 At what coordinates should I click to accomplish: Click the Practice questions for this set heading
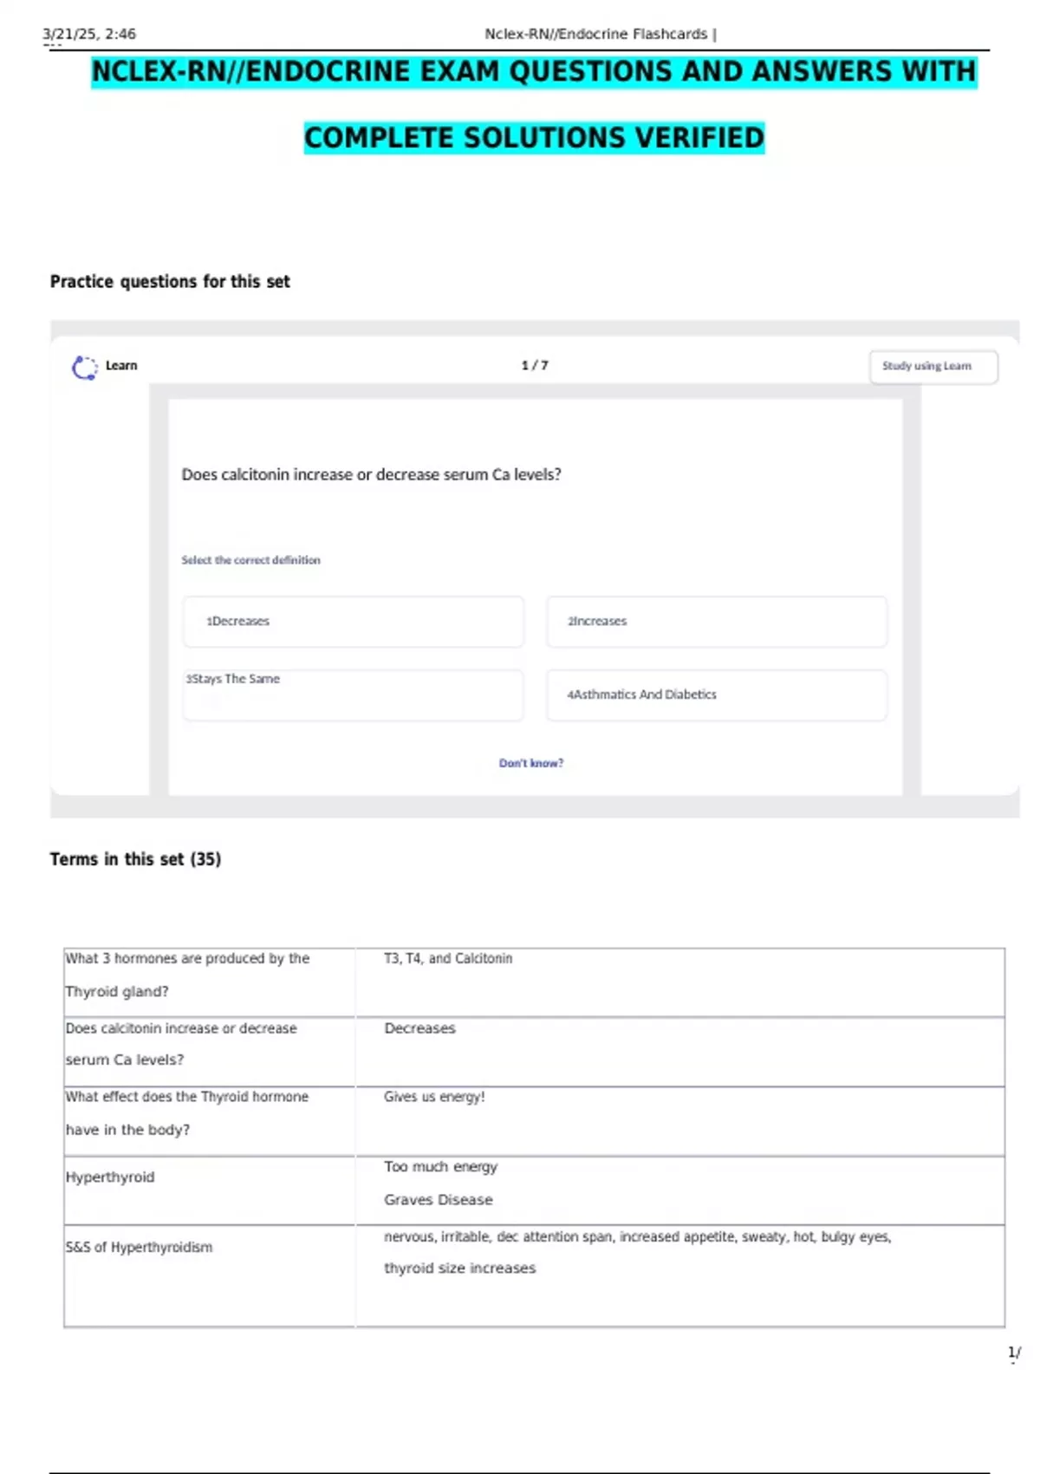pos(170,282)
